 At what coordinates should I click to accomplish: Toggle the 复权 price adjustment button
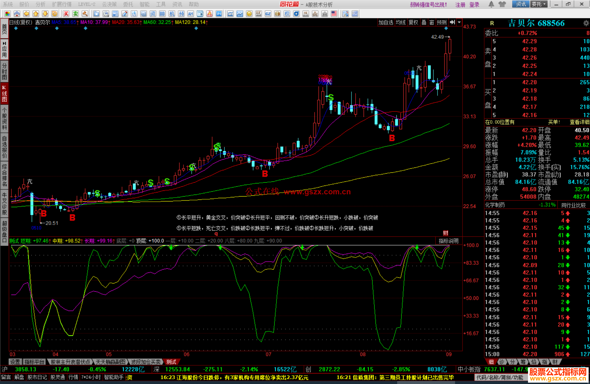pos(413,22)
